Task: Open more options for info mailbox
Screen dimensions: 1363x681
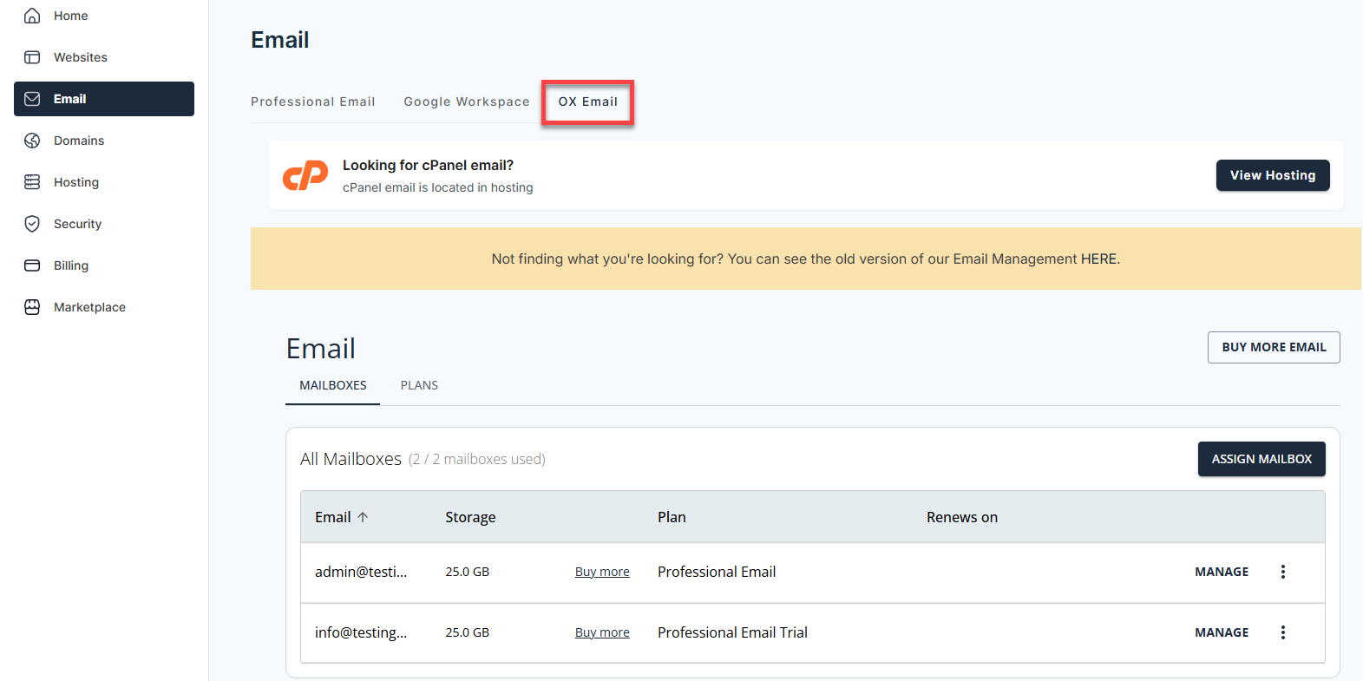Action: point(1282,632)
